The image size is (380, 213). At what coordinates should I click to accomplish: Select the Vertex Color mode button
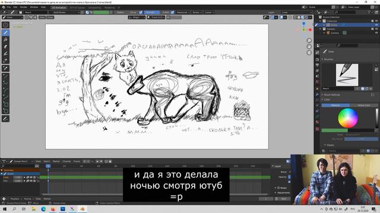(364, 105)
